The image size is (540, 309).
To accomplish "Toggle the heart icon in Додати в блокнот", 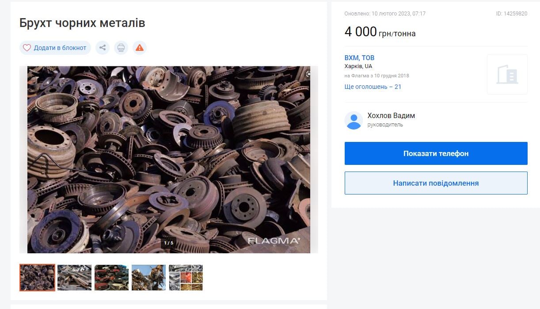I will tap(27, 47).
